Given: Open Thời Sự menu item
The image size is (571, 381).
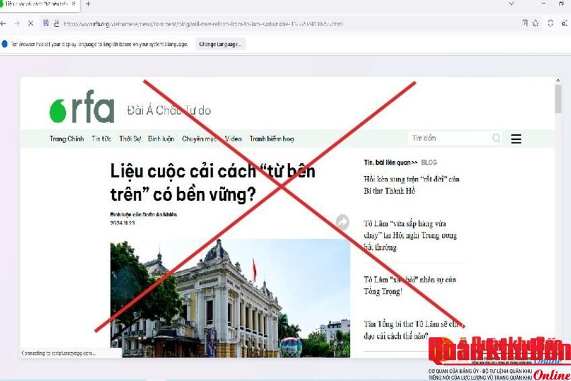Looking at the screenshot, I should pyautogui.click(x=130, y=139).
